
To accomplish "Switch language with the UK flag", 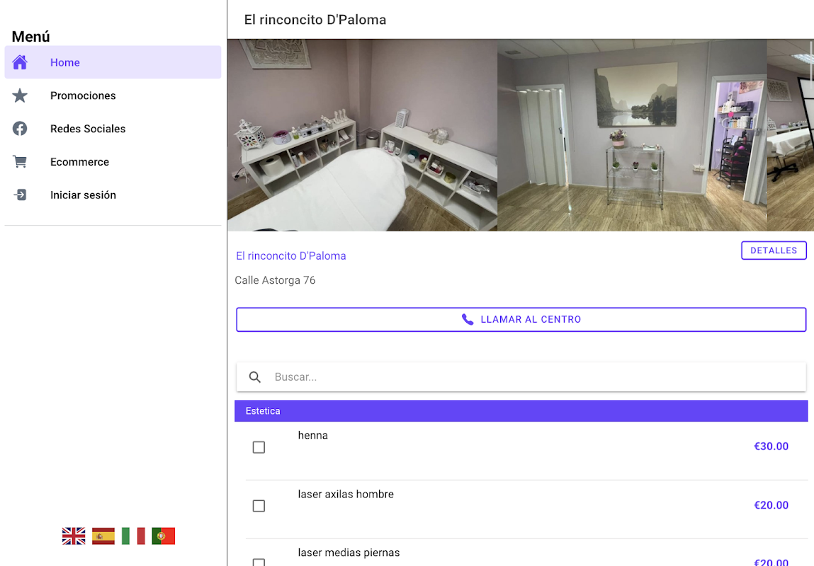I will pos(74,536).
